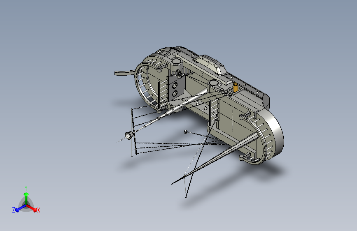
Task: Select the curved lever on the left
Action: tap(124, 72)
